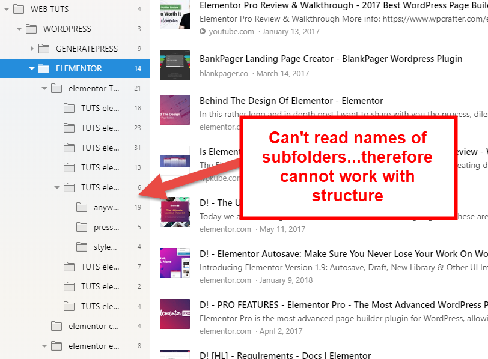Click the video play icon beside youtube.com

pyautogui.click(x=203, y=31)
